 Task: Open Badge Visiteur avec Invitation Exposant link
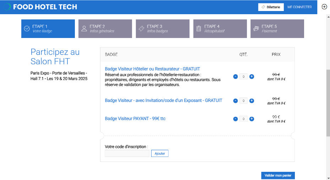[164, 100]
